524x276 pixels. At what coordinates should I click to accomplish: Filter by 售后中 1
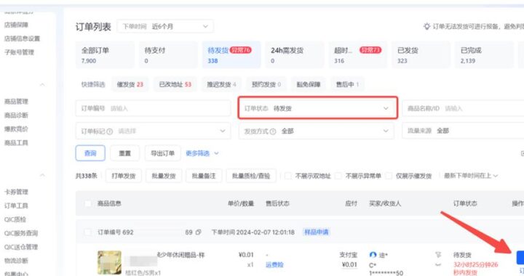347,85
